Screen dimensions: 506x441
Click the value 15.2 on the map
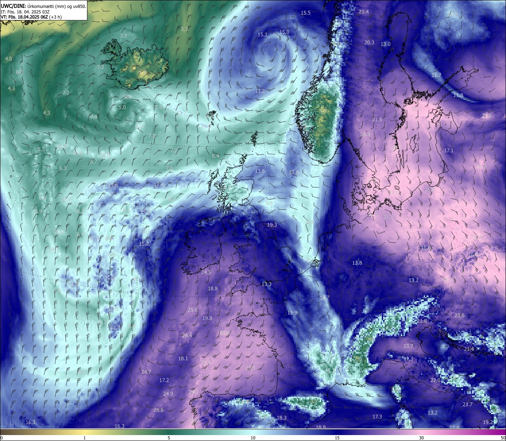point(144,244)
